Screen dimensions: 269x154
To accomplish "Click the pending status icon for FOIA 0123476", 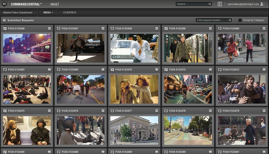I will pos(59,111).
